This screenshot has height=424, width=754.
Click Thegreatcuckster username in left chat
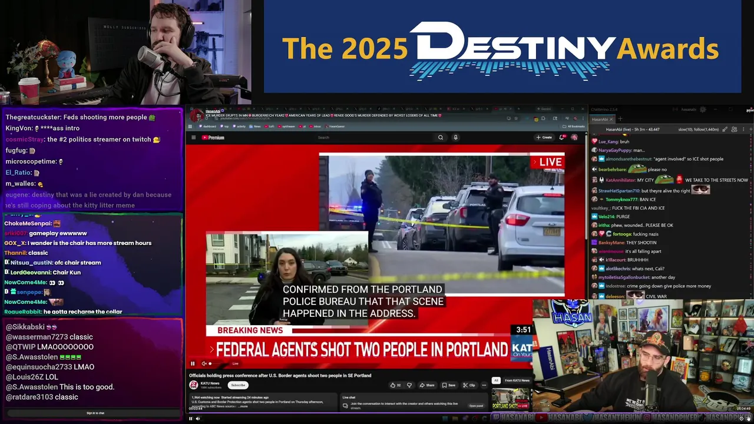32,117
